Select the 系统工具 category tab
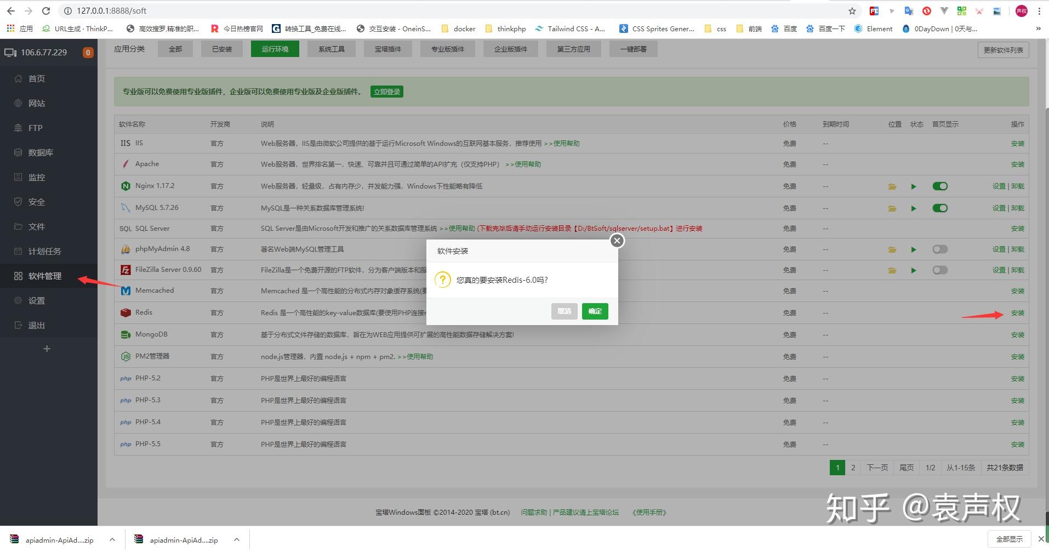1049x552 pixels. (332, 49)
